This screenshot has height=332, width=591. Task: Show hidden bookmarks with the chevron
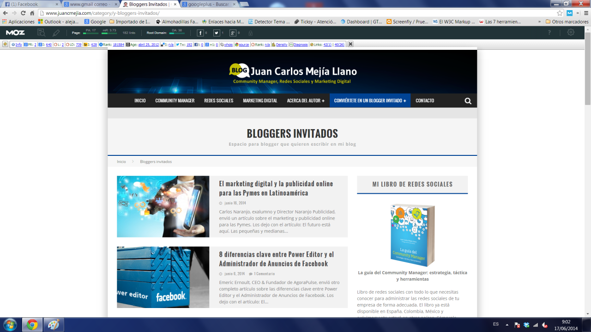[539, 21]
